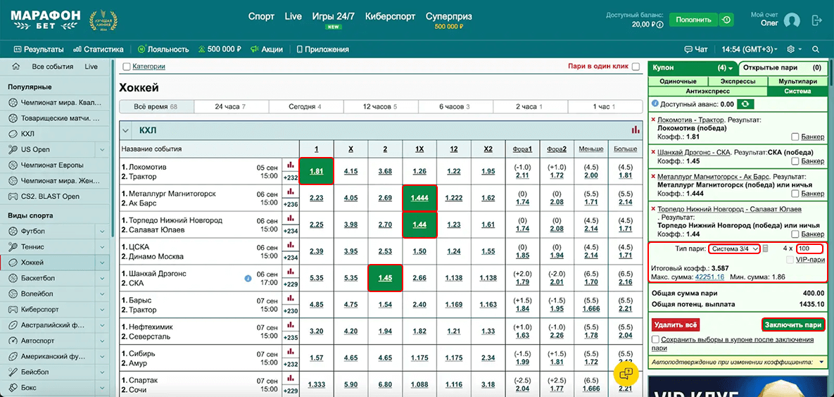This screenshot has height=397, width=834.
Task: Open the settings gear icon in the toolbar
Action: point(790,49)
